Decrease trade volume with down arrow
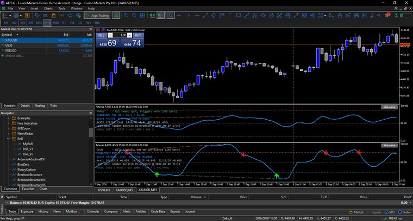The image size is (413, 221). [110, 35]
